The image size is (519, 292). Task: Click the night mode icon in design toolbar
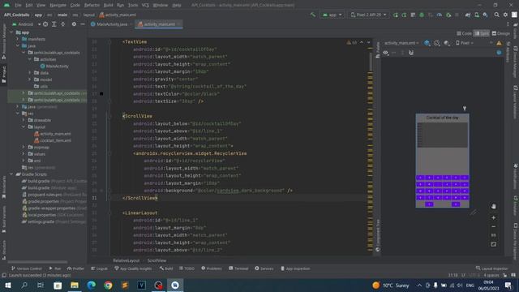point(447,43)
